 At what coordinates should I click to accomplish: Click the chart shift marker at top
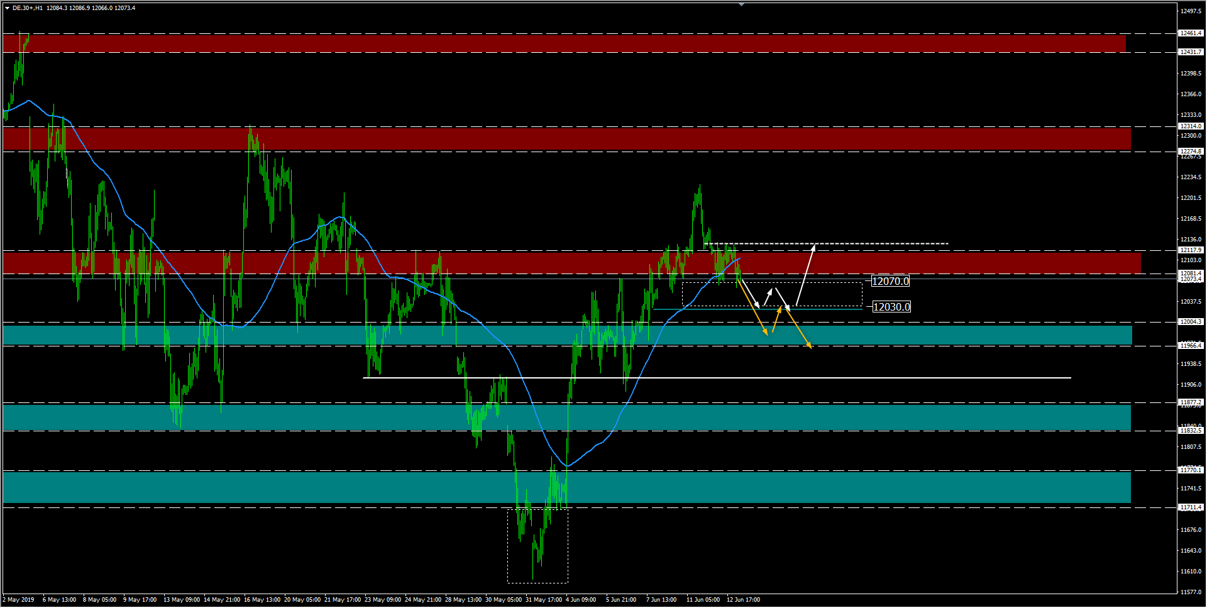point(741,4)
